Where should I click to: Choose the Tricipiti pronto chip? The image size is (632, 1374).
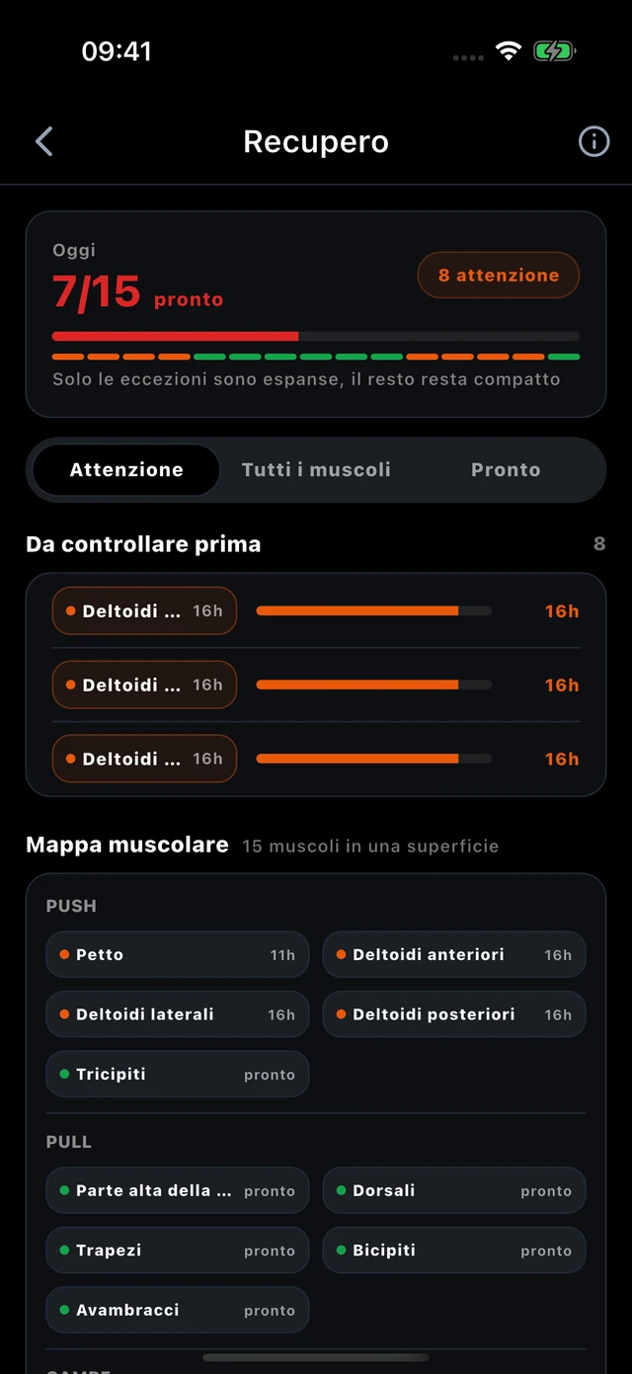[178, 1074]
